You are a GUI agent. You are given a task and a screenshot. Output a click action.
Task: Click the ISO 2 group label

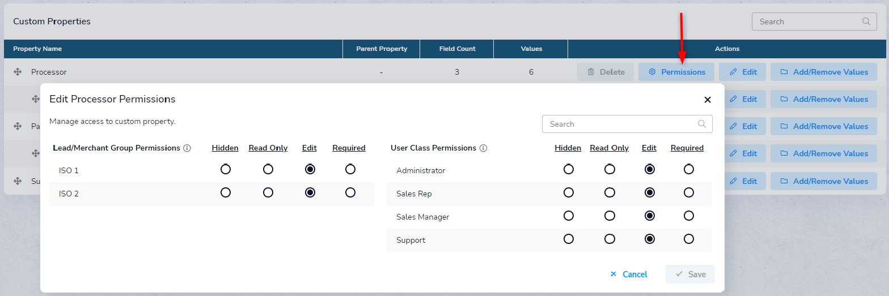coord(69,194)
